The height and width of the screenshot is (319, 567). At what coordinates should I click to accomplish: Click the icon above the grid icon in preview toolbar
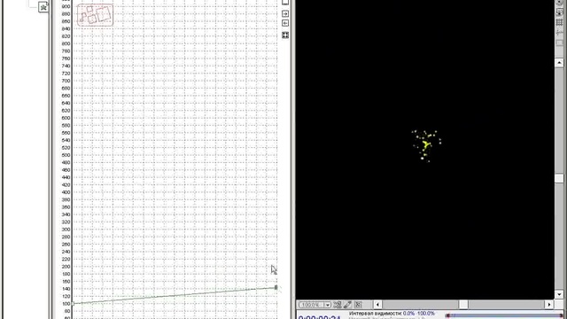click(x=559, y=12)
